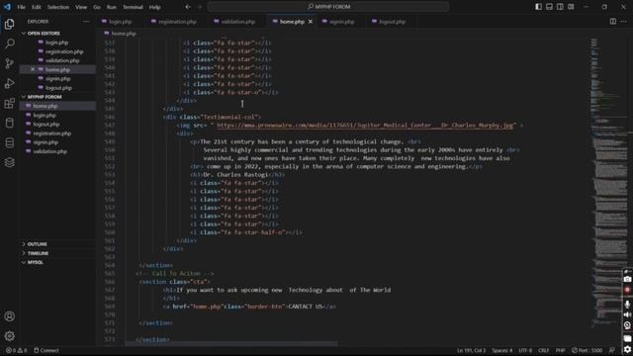Open the Terminal menu

click(x=133, y=7)
